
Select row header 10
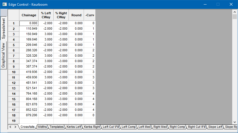pos(13,72)
